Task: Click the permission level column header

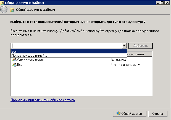Action: coord(140,54)
